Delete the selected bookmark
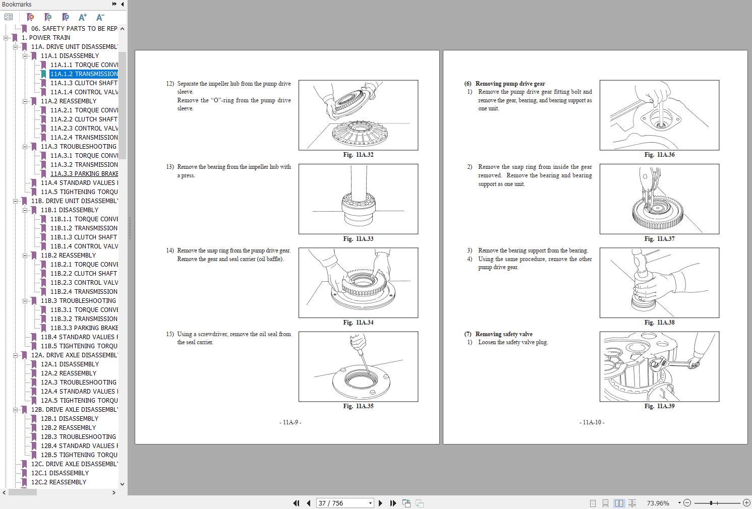 point(30,17)
